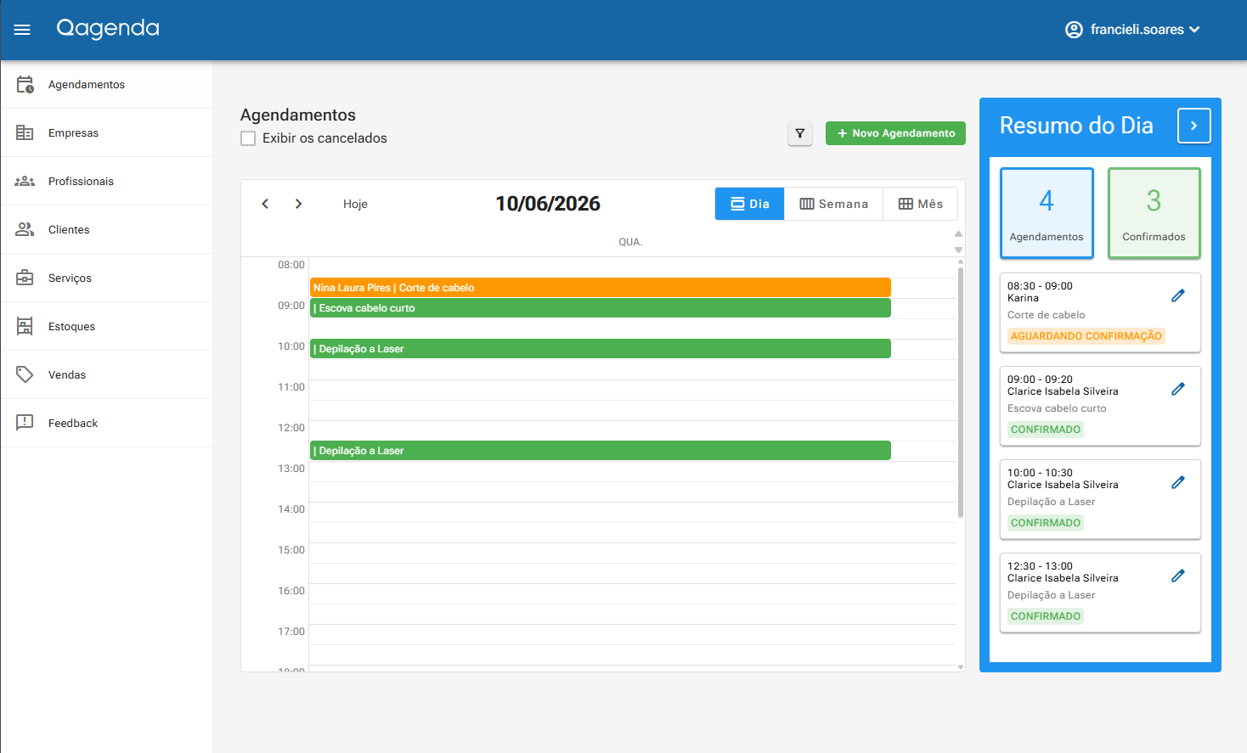1247x753 pixels.
Task: Enable Exibir os cancelados checkbox
Action: point(248,138)
